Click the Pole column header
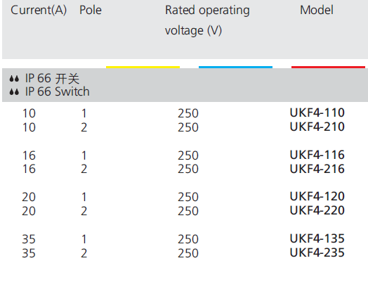 91,10
